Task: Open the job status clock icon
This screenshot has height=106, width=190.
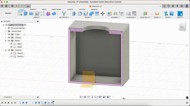Action: (x=173, y=6)
